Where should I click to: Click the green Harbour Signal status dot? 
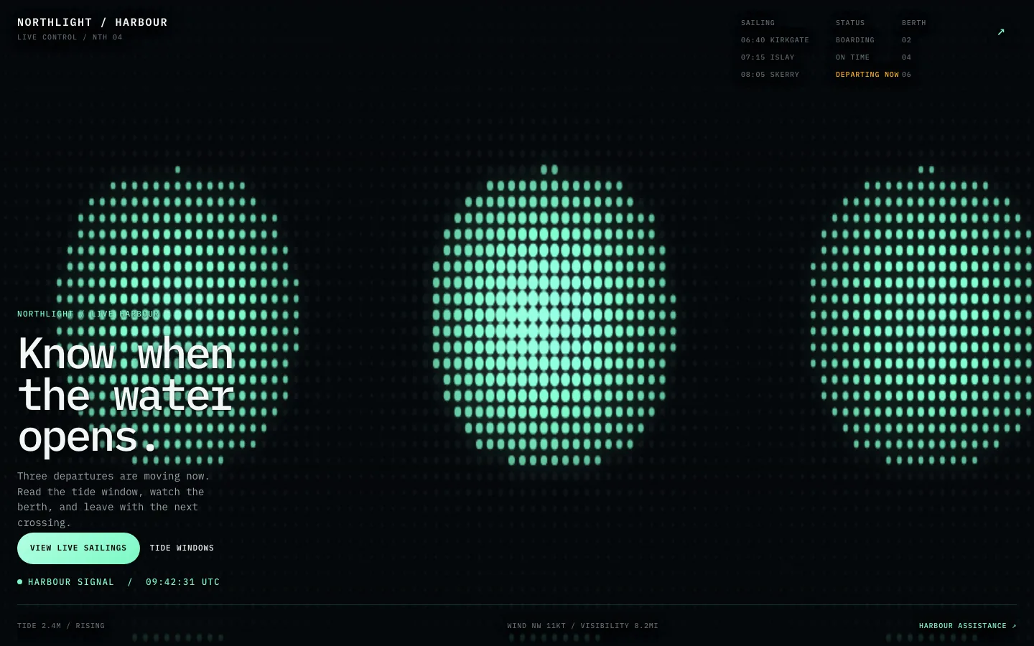[20, 582]
